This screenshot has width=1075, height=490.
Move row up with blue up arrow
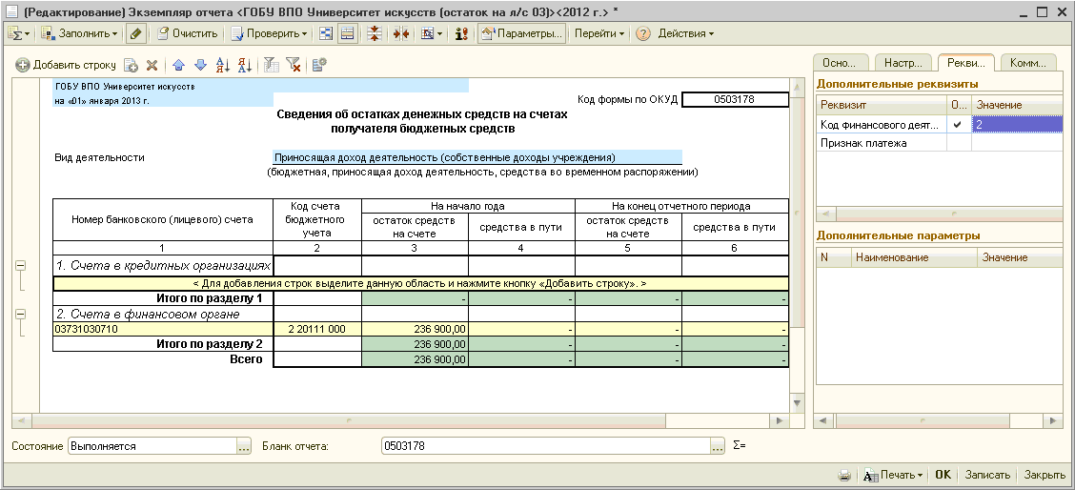(x=179, y=65)
